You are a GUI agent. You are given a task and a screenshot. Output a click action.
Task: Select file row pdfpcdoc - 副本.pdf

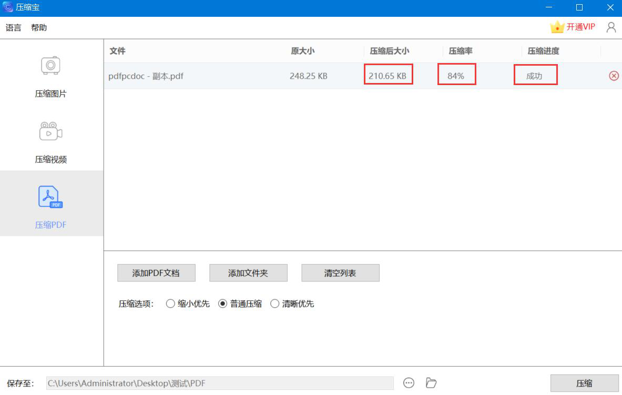[363, 76]
